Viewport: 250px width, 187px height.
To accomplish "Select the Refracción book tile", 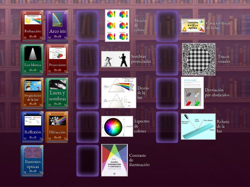I will [x=32, y=26].
